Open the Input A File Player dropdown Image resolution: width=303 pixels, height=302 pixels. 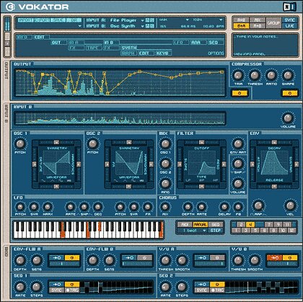pyautogui.click(x=143, y=20)
